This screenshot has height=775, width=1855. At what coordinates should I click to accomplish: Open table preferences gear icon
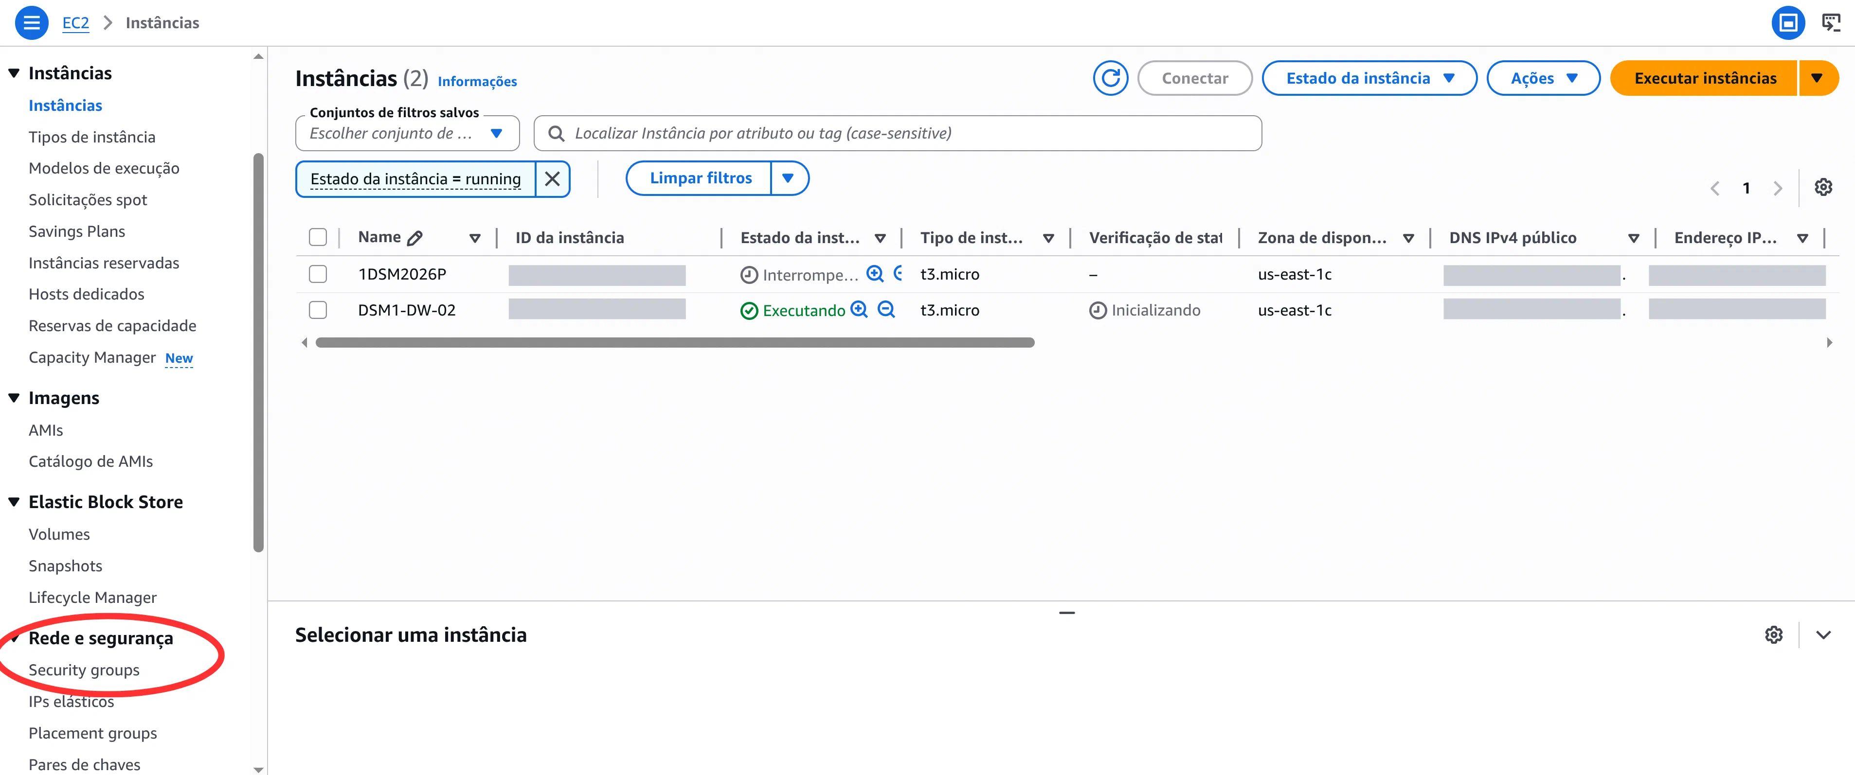click(1823, 187)
